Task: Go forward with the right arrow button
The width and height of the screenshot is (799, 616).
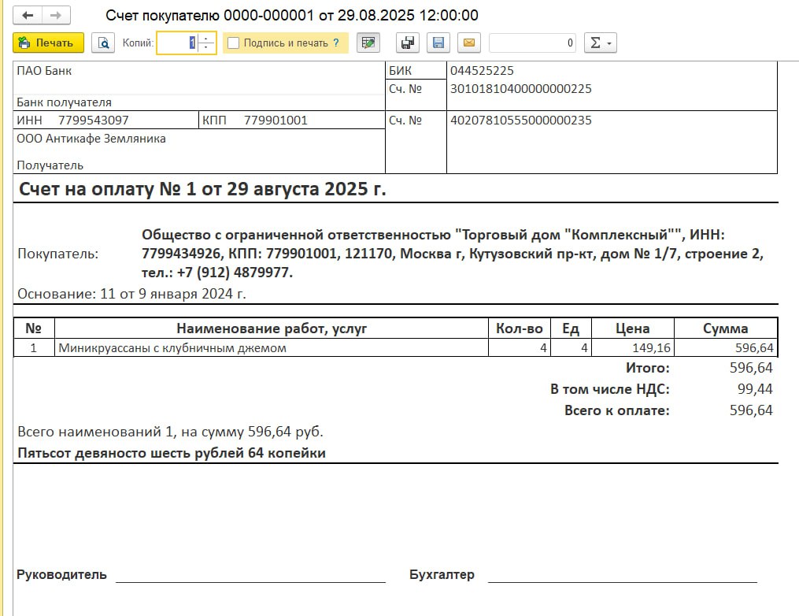Action: [x=56, y=15]
